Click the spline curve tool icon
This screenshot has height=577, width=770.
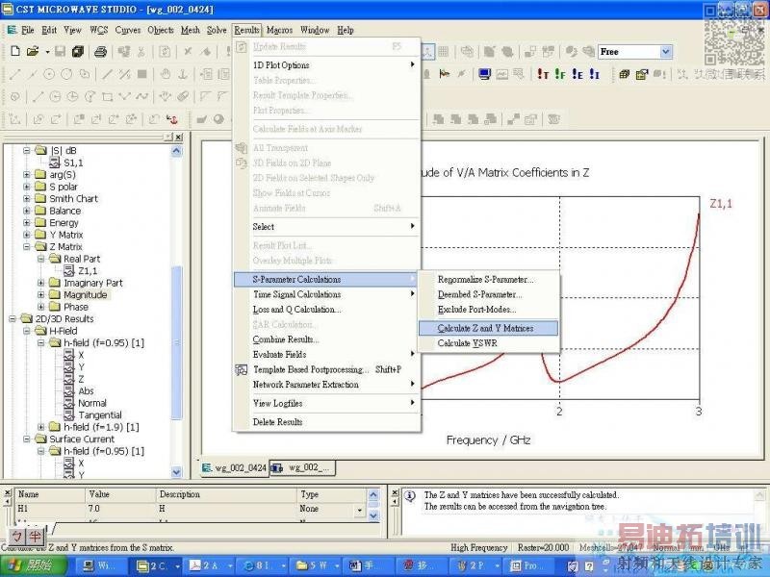click(x=141, y=97)
